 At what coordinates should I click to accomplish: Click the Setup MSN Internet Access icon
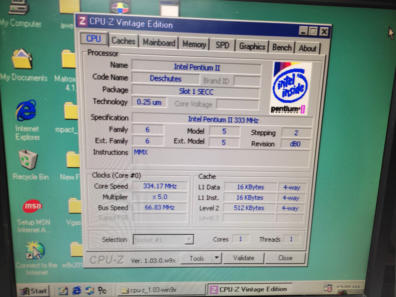pyautogui.click(x=32, y=207)
